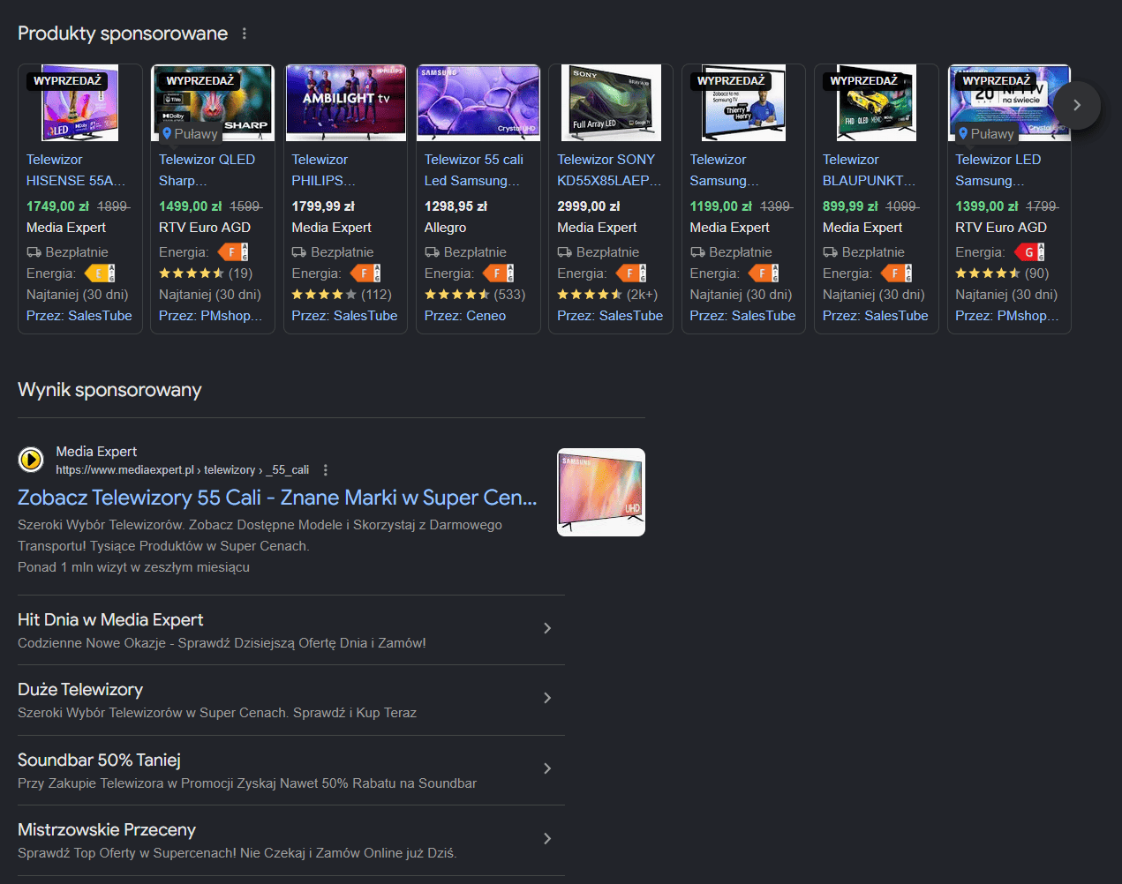Viewport: 1122px width, 884px height.
Task: Open 'Soundbar 50% Taniej' sitelink
Action: [99, 760]
